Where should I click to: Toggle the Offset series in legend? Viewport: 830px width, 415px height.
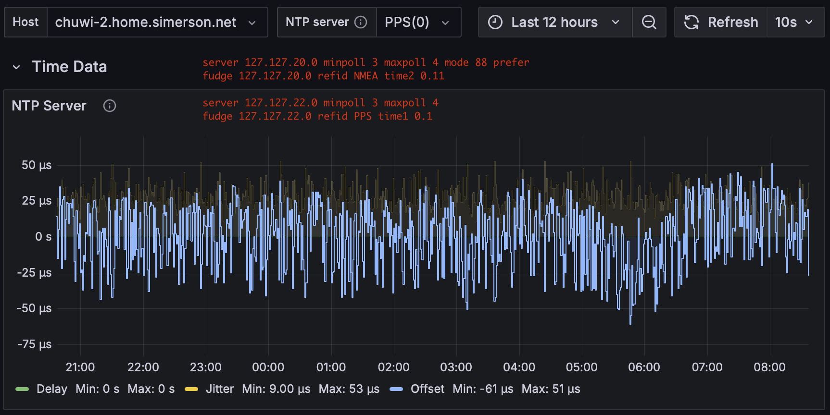(428, 389)
